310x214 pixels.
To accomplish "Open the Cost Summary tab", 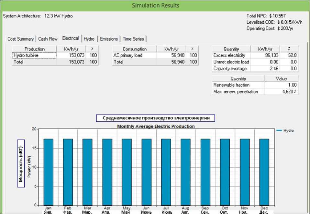I will [21, 39].
